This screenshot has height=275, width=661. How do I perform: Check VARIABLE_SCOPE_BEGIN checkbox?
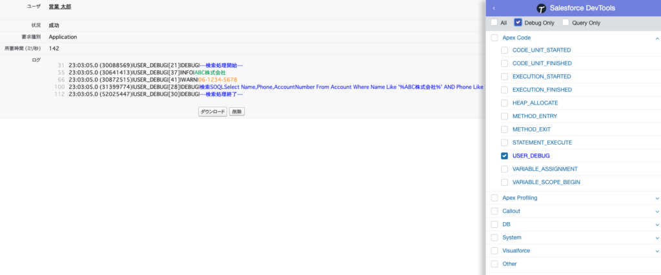(504, 182)
